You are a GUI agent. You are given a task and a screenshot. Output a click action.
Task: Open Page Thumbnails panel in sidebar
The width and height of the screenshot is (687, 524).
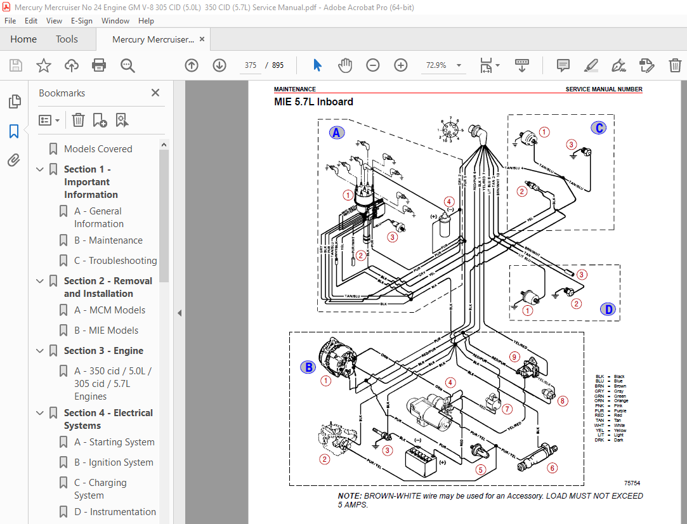[15, 102]
